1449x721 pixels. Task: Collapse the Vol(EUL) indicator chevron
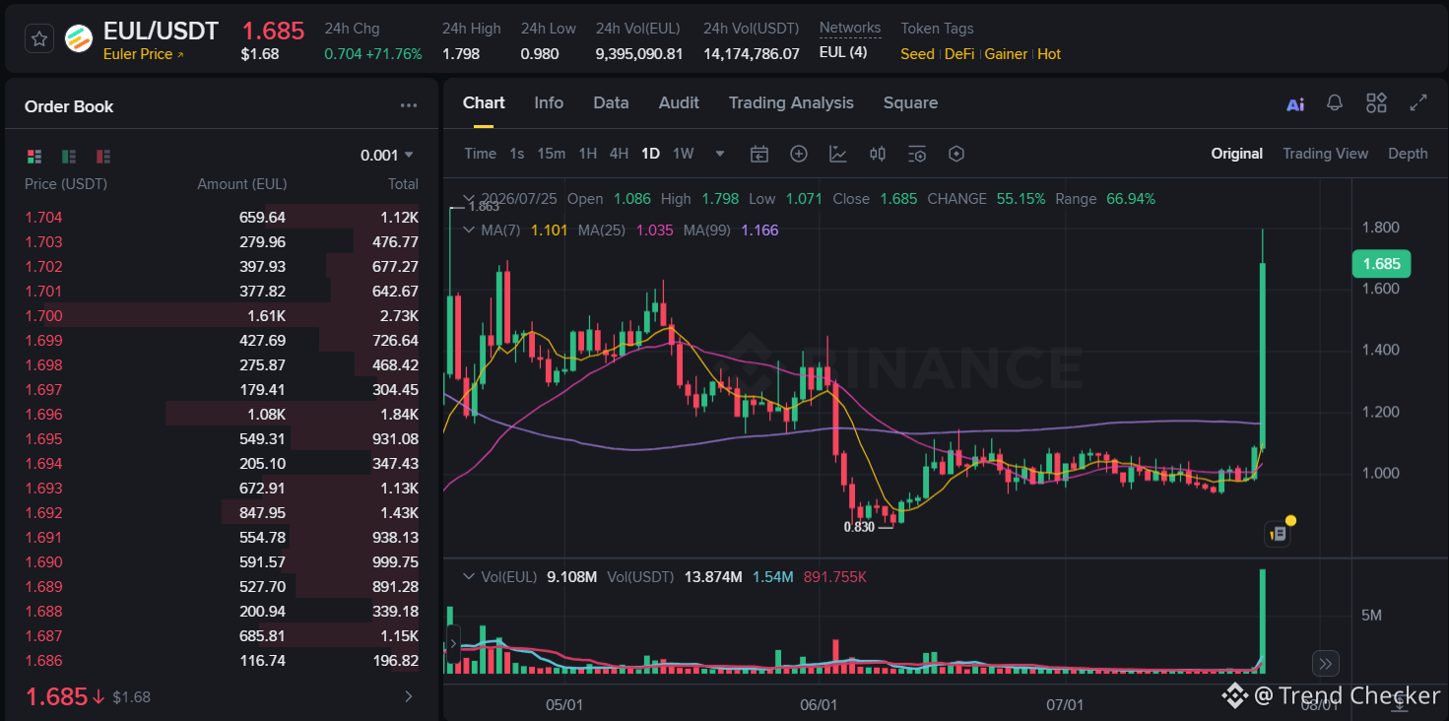[x=469, y=576]
